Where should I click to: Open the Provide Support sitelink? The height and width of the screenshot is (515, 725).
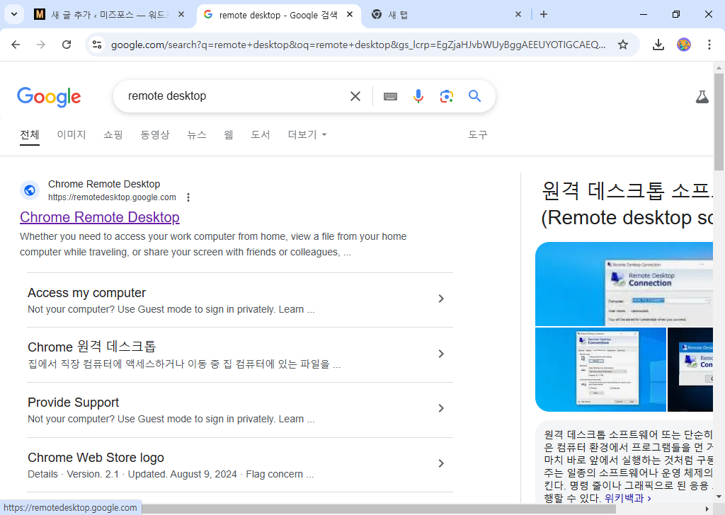[73, 403]
